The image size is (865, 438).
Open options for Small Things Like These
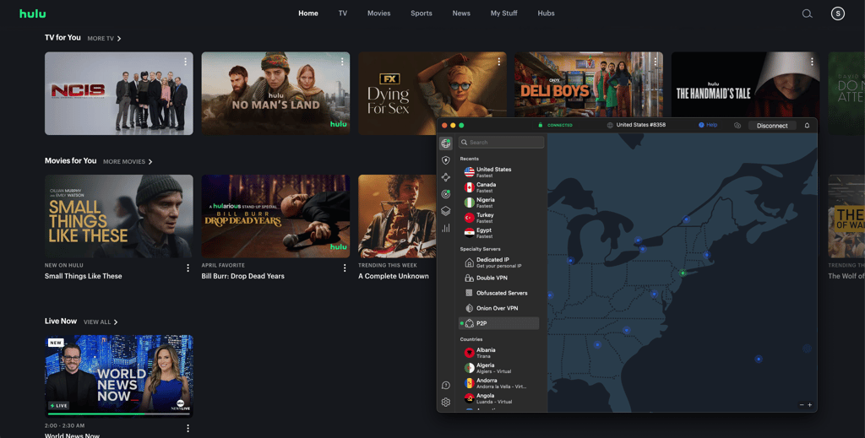188,268
